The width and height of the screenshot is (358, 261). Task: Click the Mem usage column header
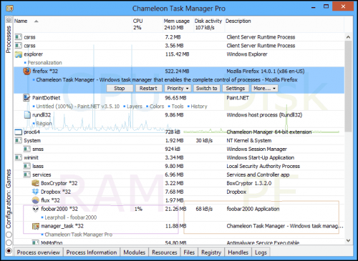point(178,24)
